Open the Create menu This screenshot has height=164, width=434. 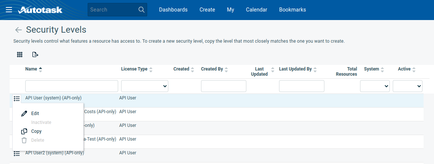(x=207, y=10)
